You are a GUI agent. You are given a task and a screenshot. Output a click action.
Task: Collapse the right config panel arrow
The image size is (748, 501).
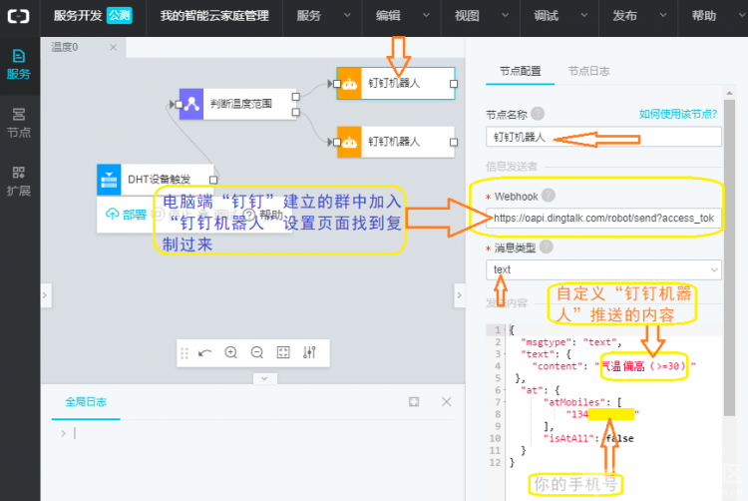(x=459, y=295)
